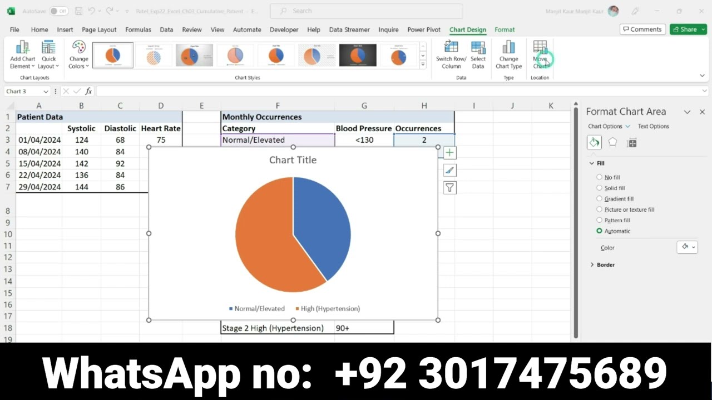
Task: Switch to Text Options in pane
Action: [x=653, y=126]
